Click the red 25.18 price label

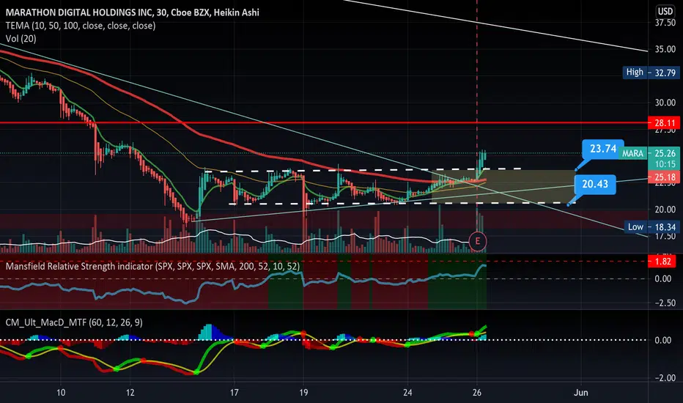(665, 177)
